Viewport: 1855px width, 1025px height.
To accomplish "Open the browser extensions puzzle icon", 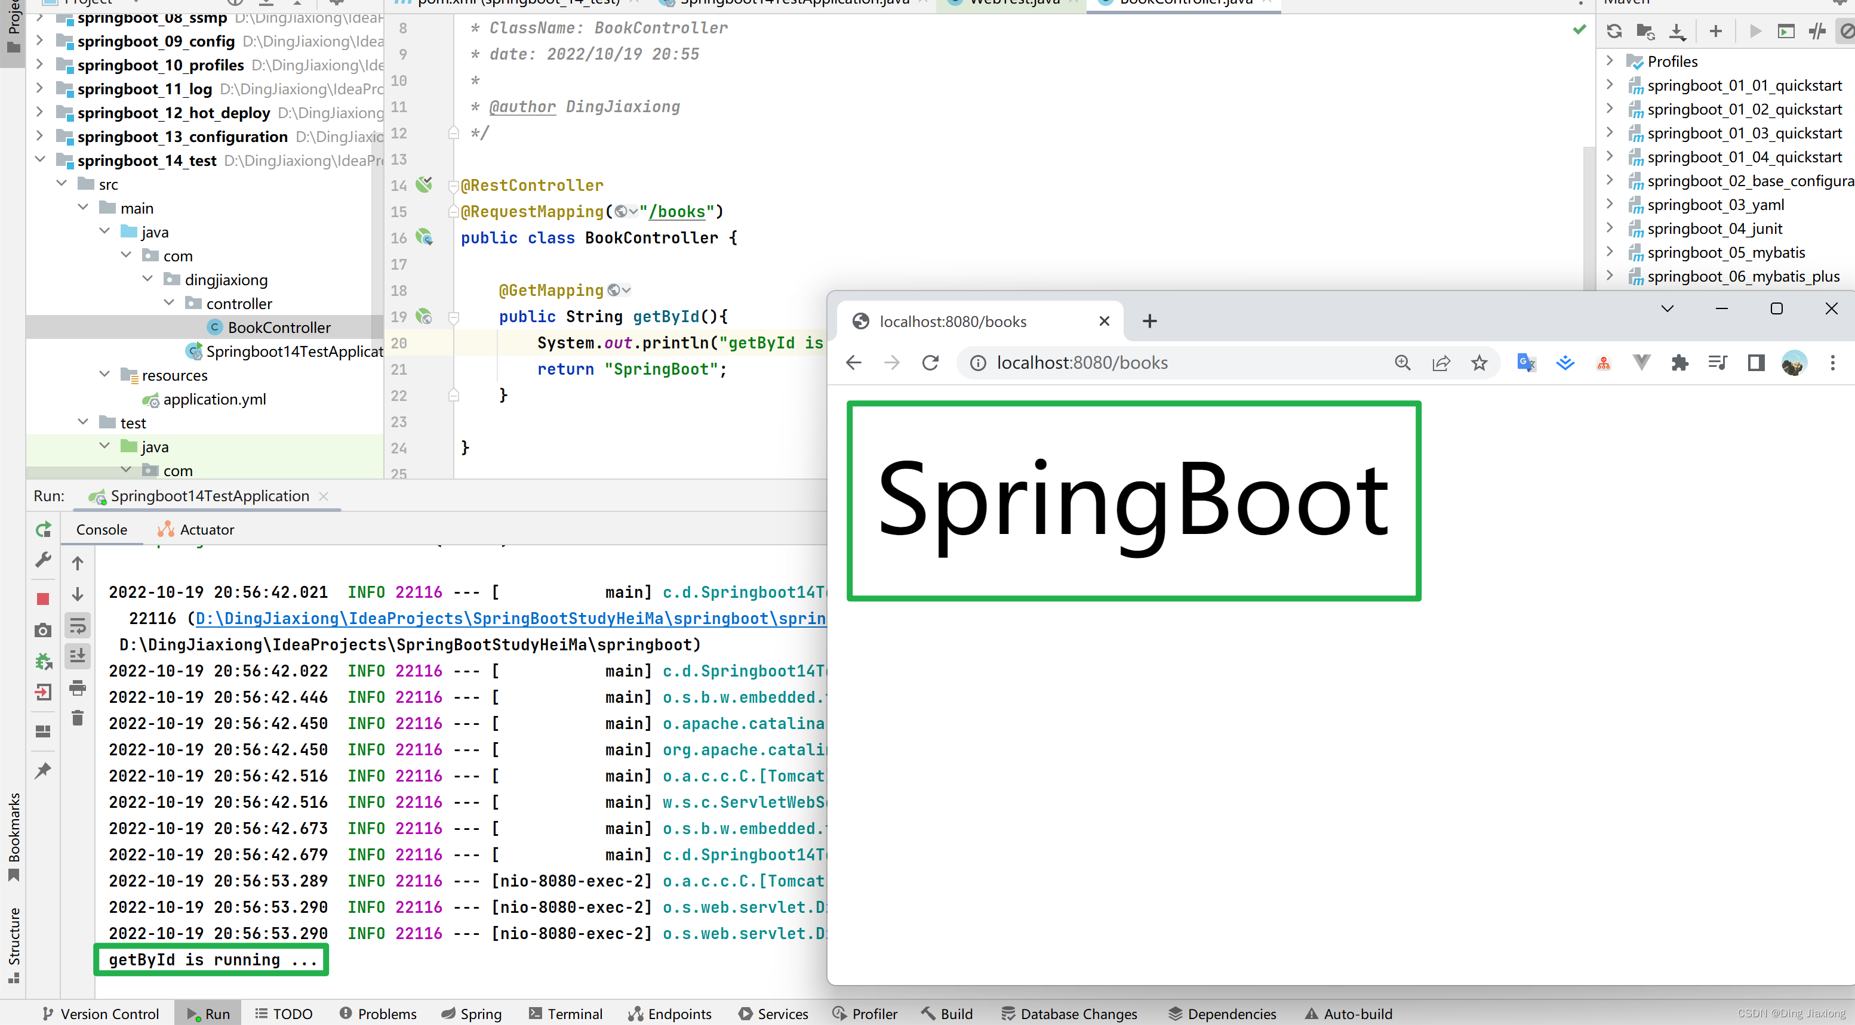I will (1680, 363).
